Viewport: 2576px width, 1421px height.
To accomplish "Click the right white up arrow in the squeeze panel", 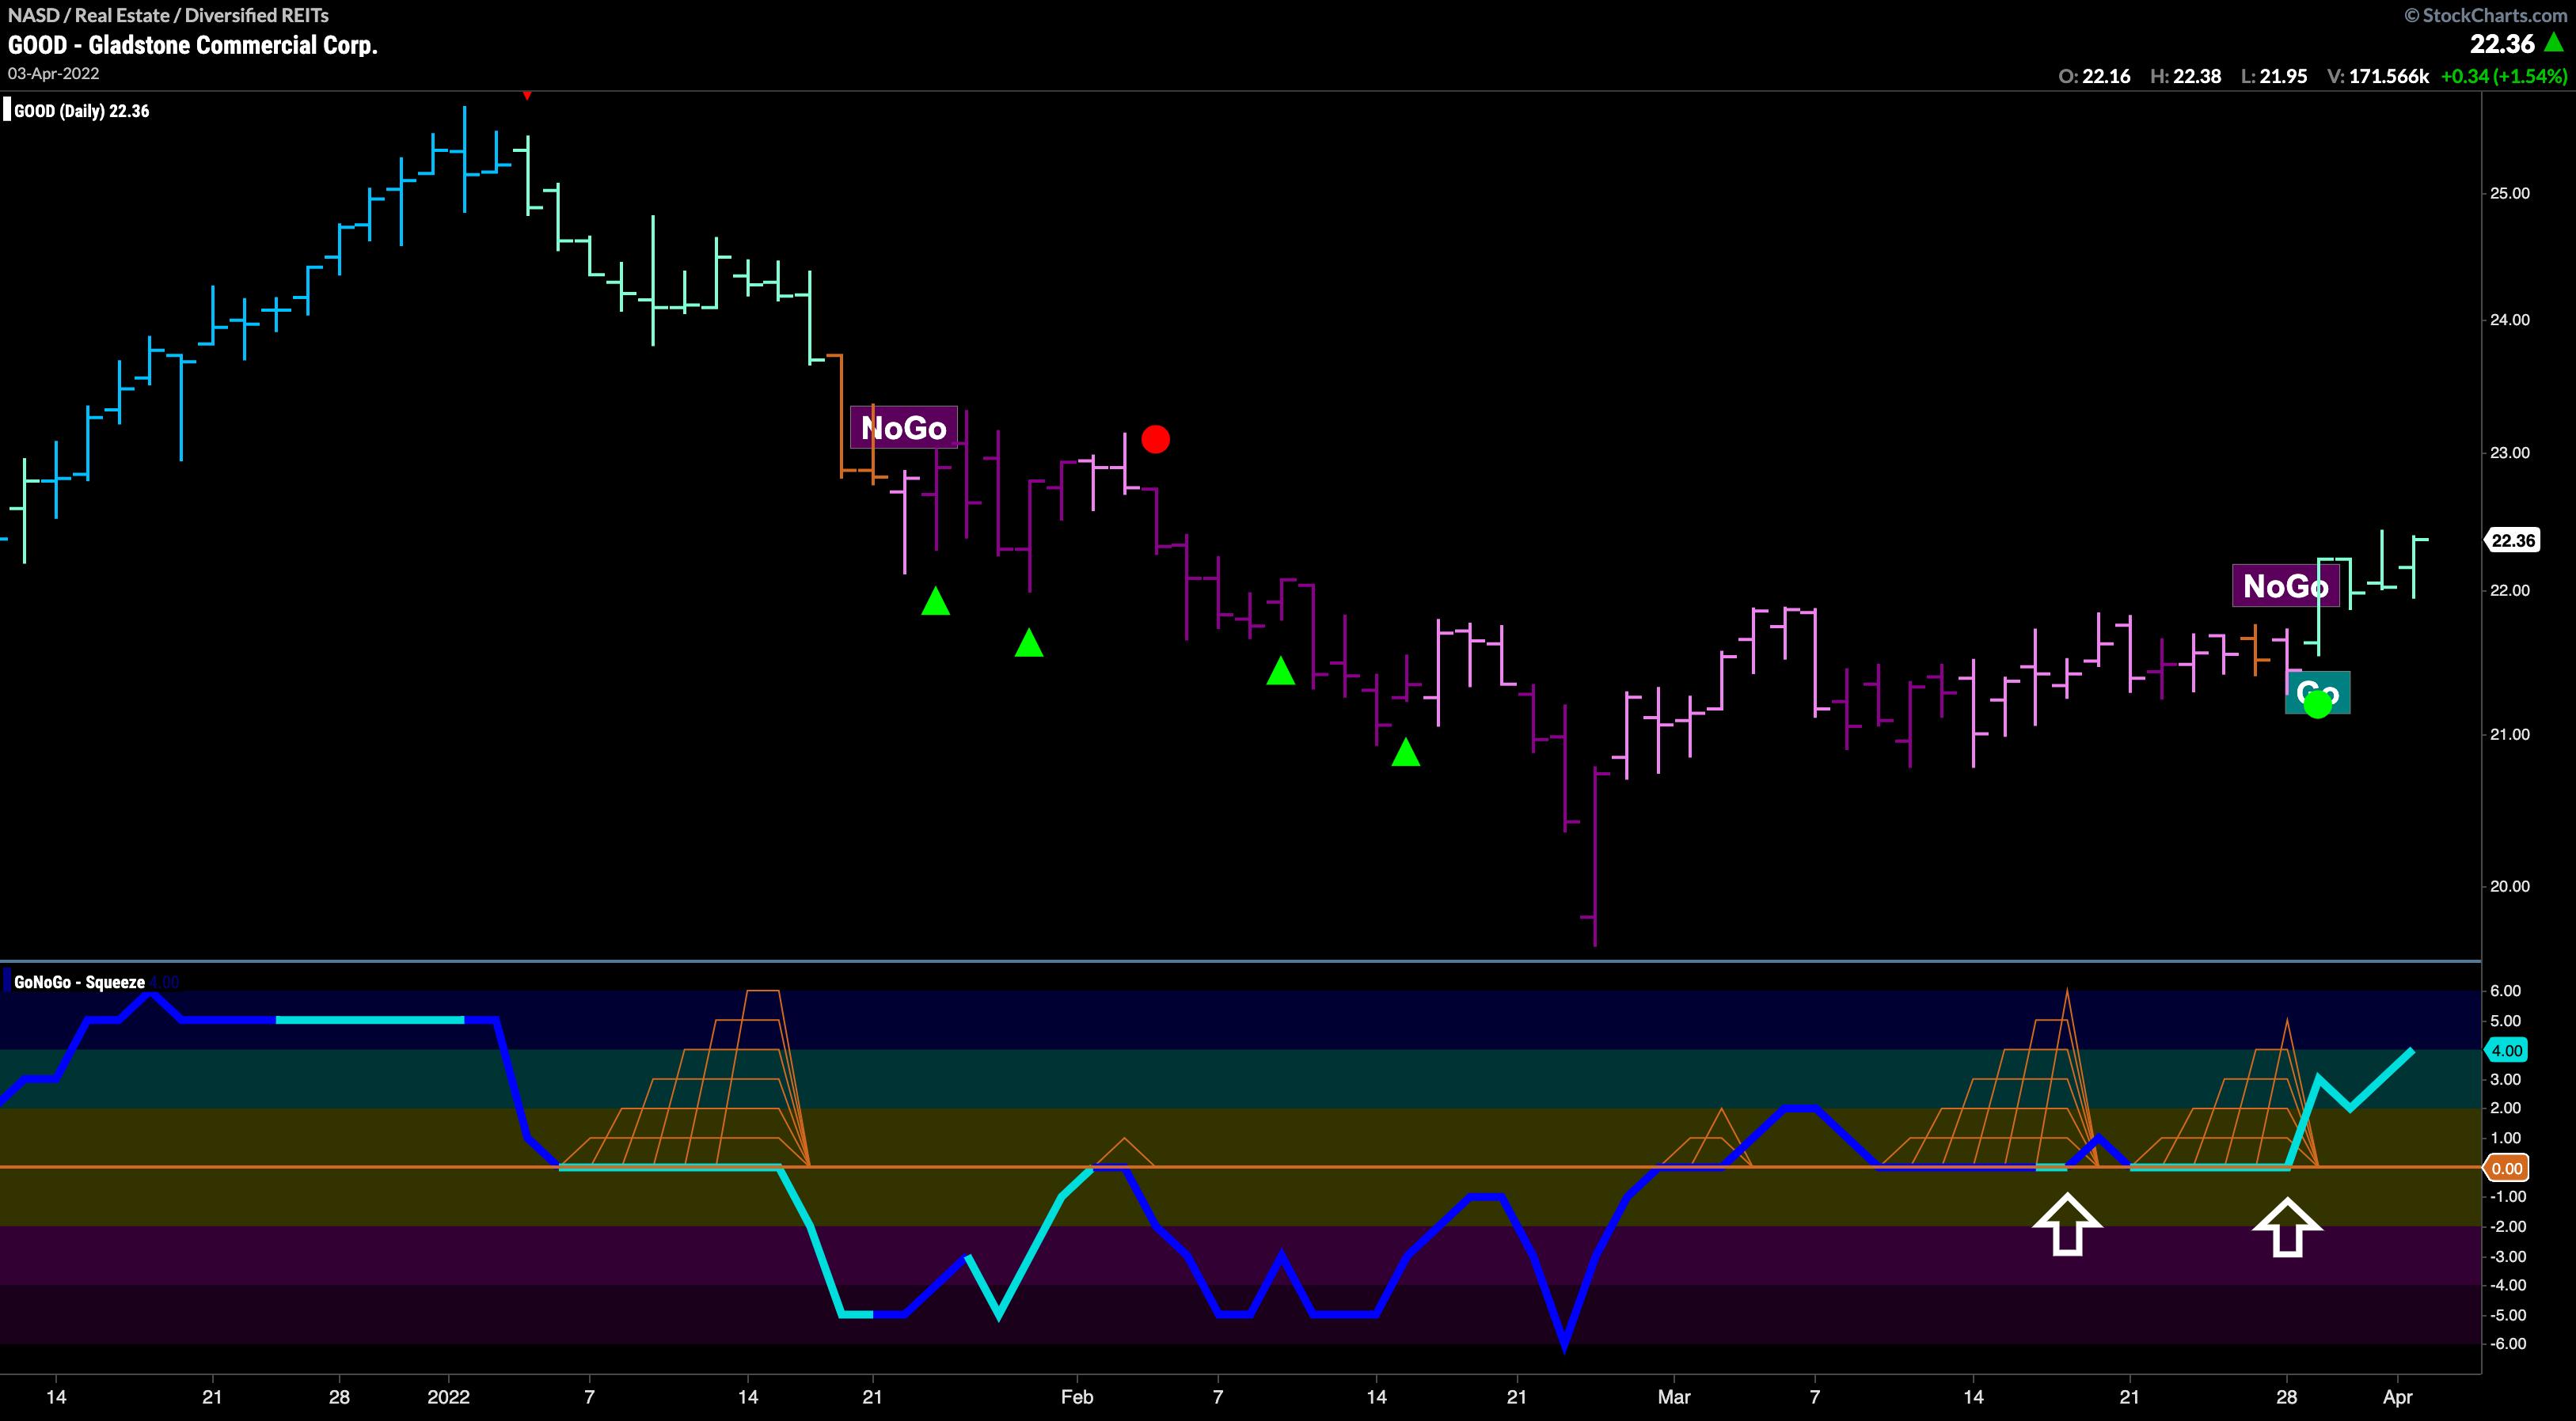I will [2287, 1227].
